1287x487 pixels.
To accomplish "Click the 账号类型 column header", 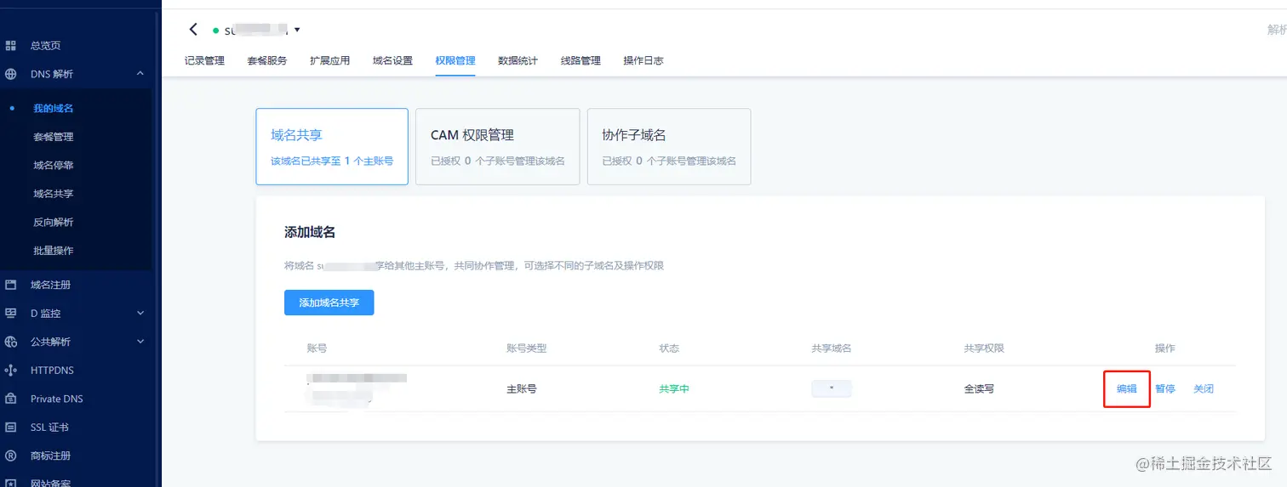I will coord(526,348).
